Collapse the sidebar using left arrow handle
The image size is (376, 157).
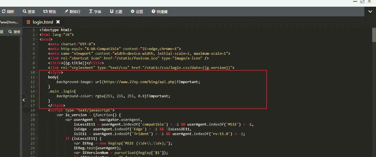[24, 99]
